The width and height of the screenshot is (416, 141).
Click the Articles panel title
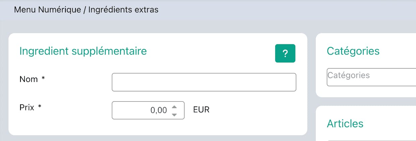pyautogui.click(x=345, y=124)
